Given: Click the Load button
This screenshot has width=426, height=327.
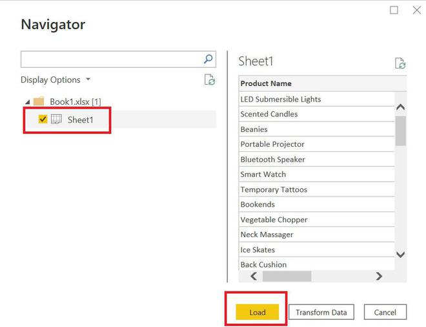Looking at the screenshot, I should coord(257,313).
